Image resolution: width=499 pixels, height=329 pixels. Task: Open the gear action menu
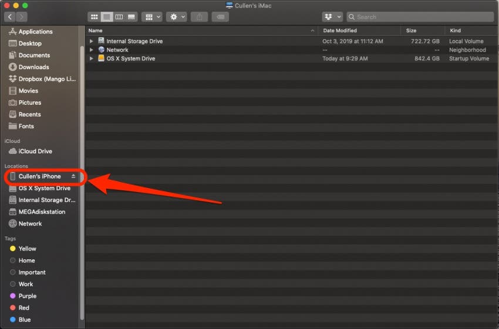tap(177, 17)
